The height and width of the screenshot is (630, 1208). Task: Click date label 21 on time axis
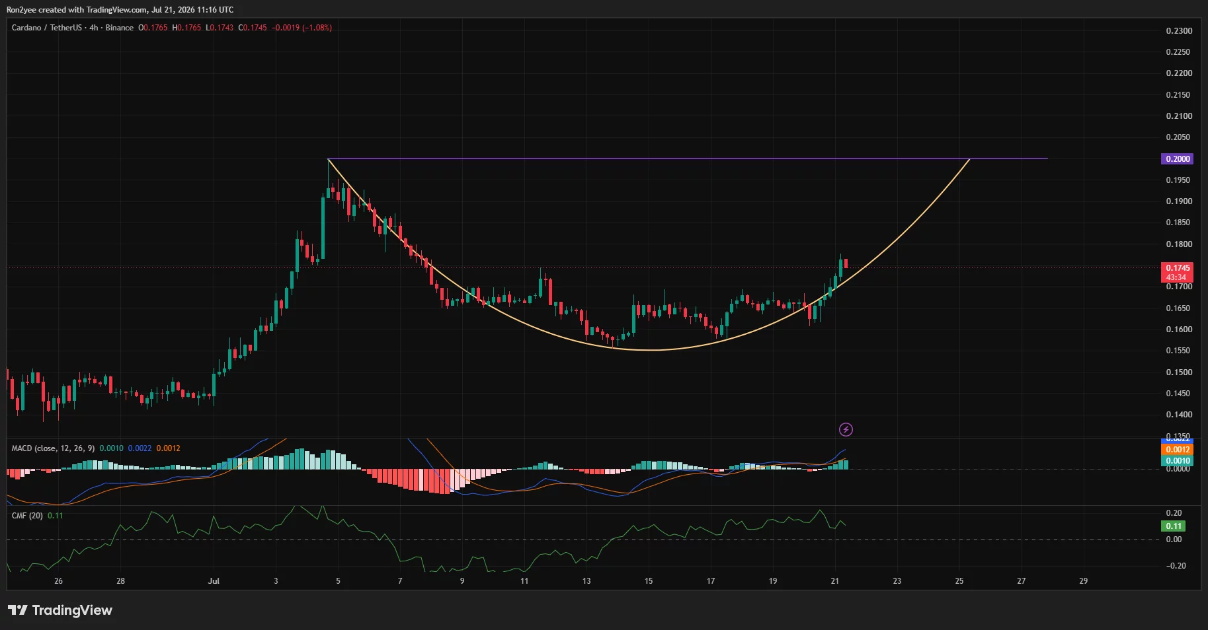pos(835,581)
